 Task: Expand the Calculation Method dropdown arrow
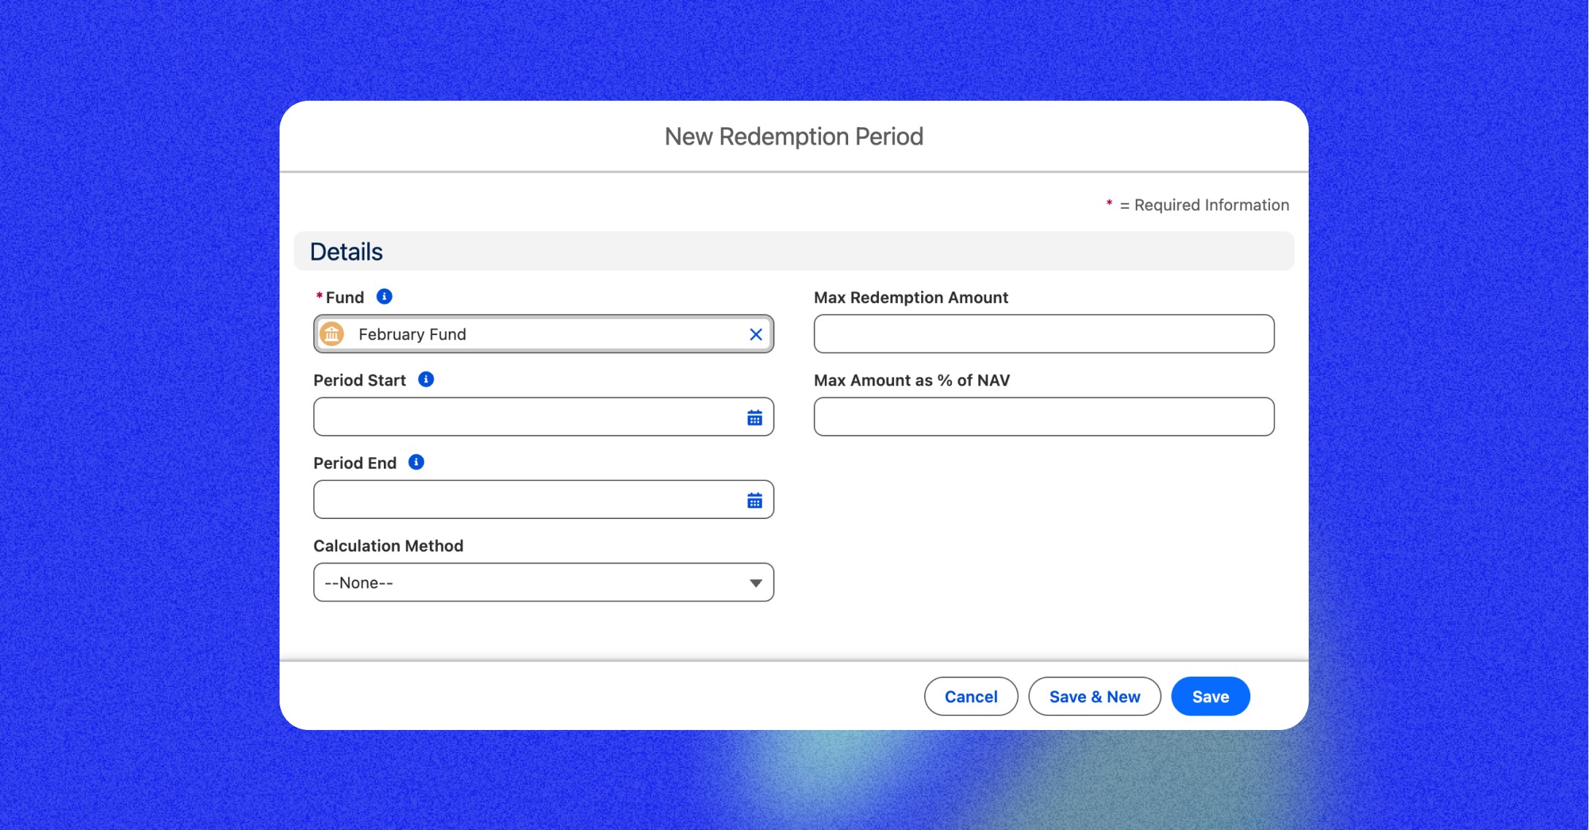pyautogui.click(x=755, y=583)
